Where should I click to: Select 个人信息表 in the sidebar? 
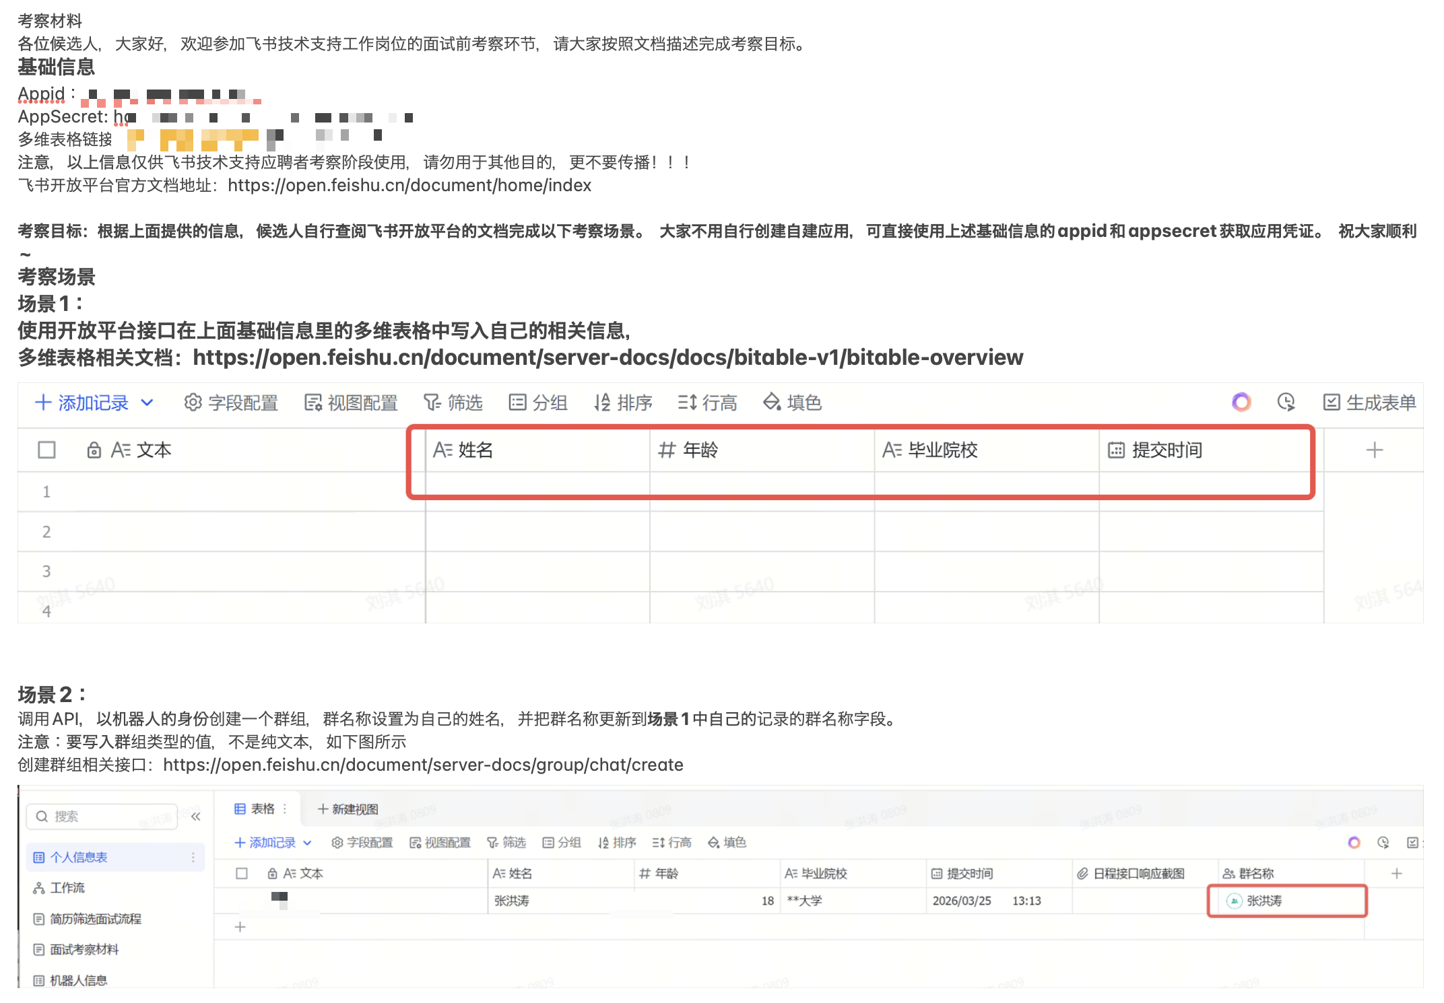coord(80,857)
